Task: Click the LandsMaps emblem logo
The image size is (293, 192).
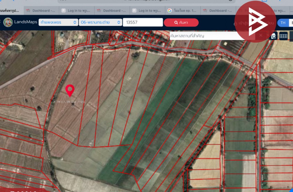Action: point(8,22)
